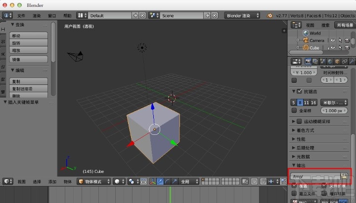The height and width of the screenshot is (203, 356).
Task: Open the Blender 渲染 engine dropdown
Action: (242, 15)
